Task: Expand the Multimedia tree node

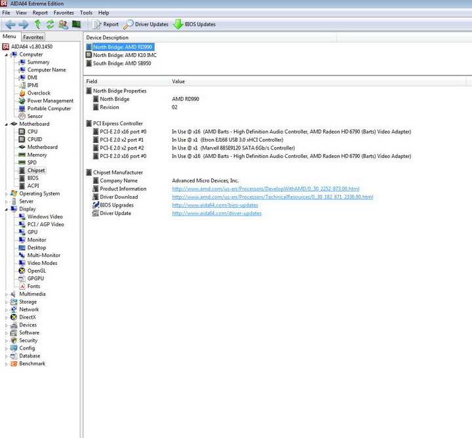Action: coord(6,294)
